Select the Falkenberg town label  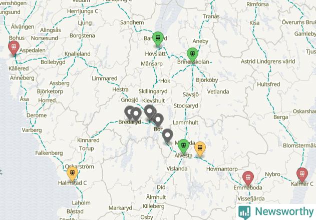(49, 153)
